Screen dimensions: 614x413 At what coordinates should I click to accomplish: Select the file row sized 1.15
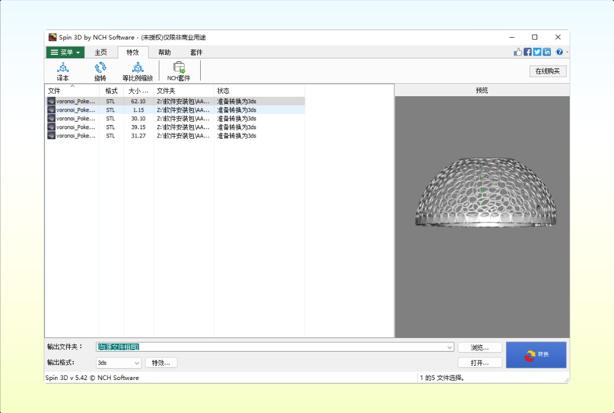[x=175, y=110]
